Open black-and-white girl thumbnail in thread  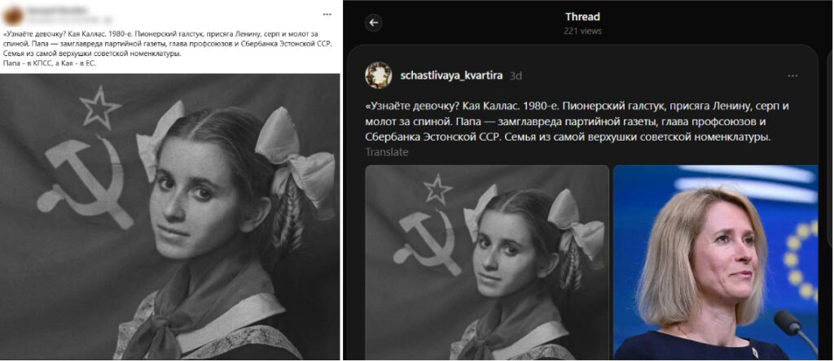[x=487, y=263]
